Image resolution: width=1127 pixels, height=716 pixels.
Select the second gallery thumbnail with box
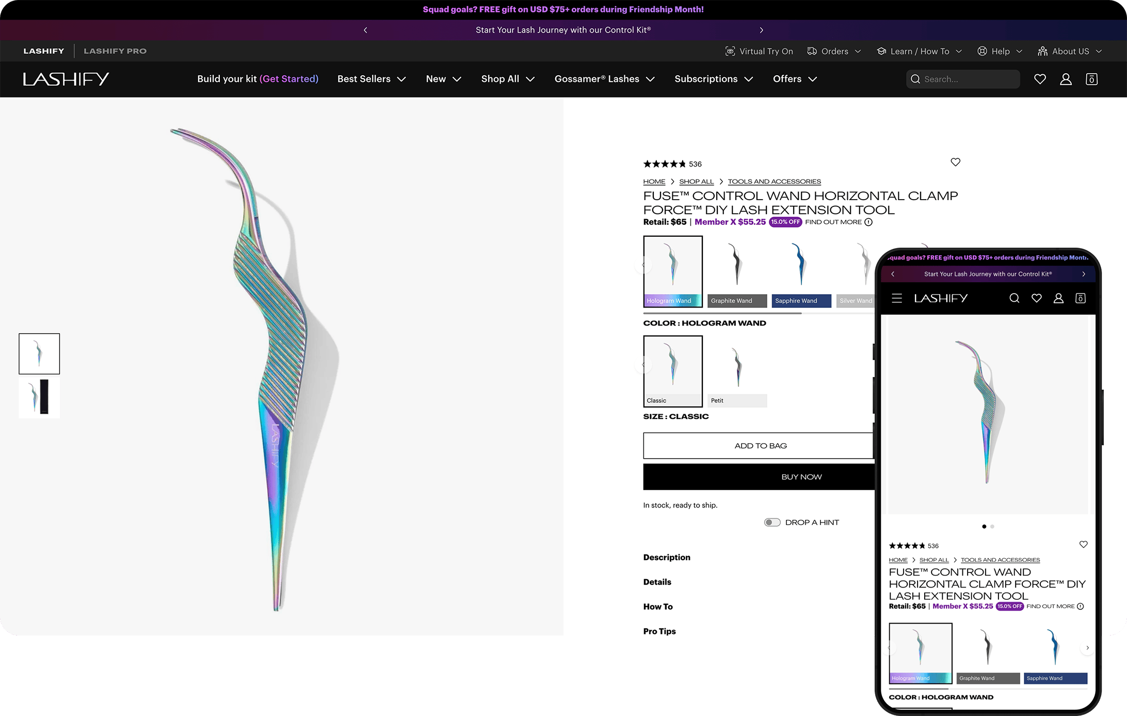click(x=39, y=398)
